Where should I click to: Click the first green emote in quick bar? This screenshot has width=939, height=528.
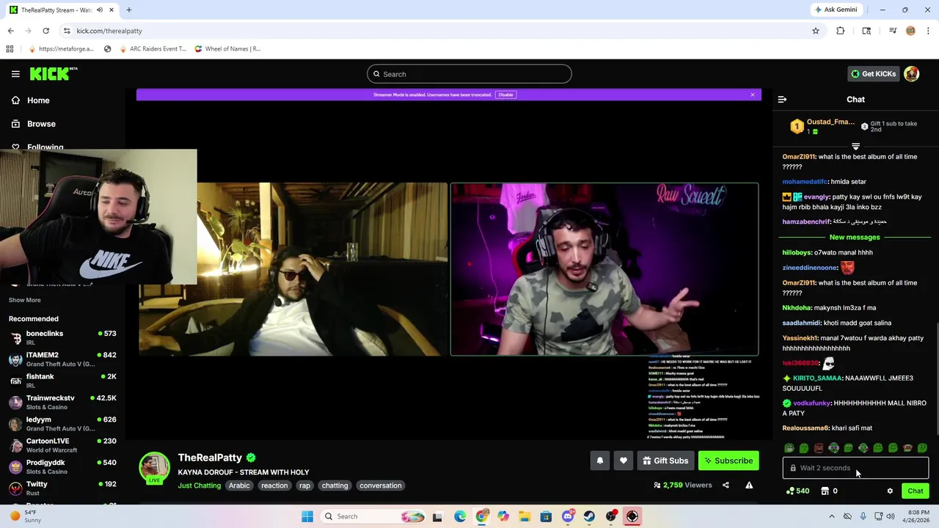tap(789, 448)
